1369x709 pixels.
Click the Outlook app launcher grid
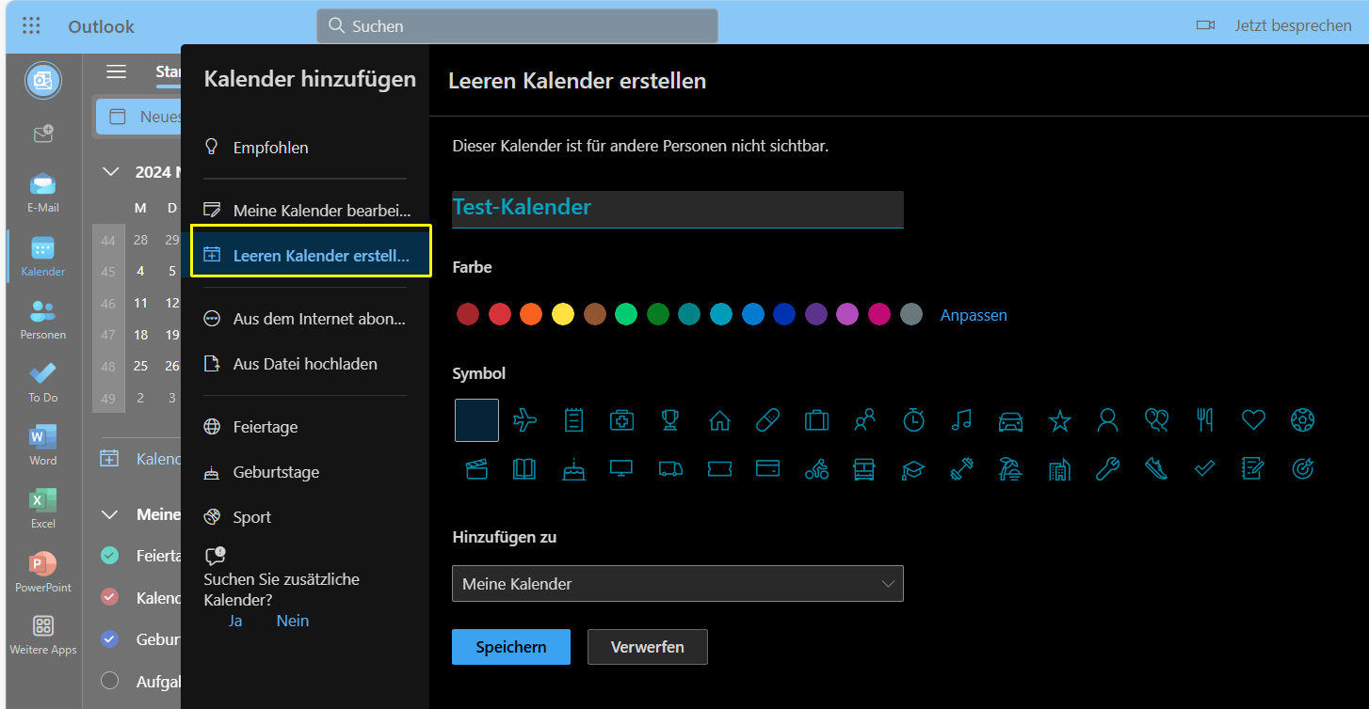(x=31, y=26)
